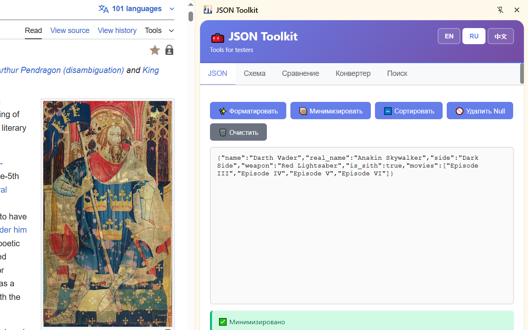The image size is (528, 330).
Task: Close the JSON Toolkit side panel
Action: click(x=516, y=10)
